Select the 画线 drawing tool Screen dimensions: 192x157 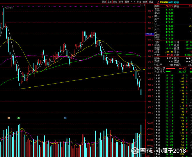(x=127, y=2)
